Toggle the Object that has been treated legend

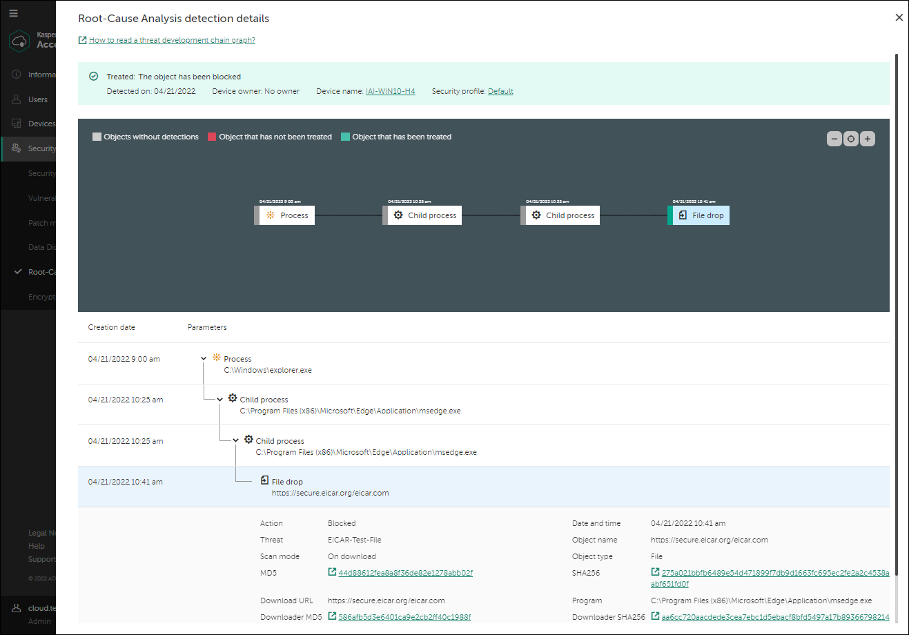(x=344, y=136)
